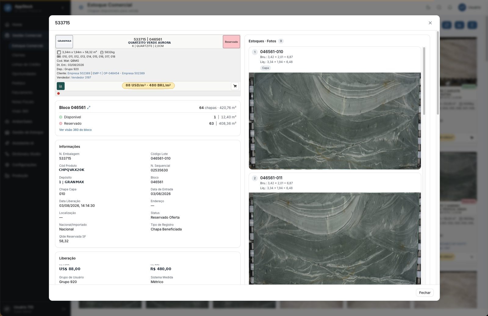Screen dimensions: 488x316
Task: Click the Liberação section heading
Action: [x=67, y=258]
